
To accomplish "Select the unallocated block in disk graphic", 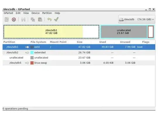I will point(124,32).
